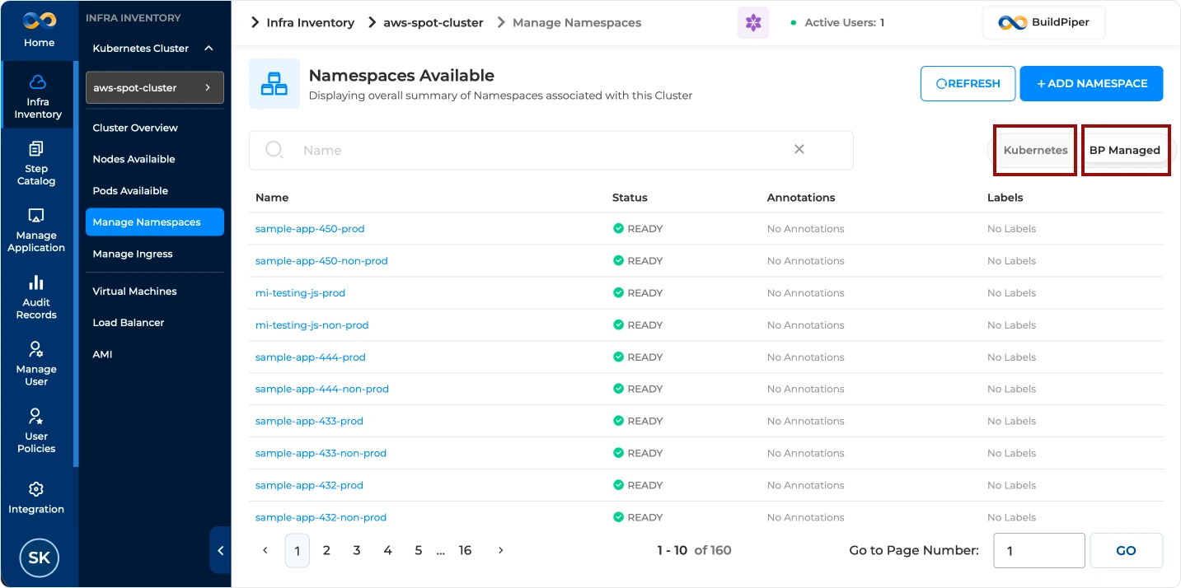Click No Annotations for sample-app-450-prod
The image size is (1181, 588).
(806, 228)
